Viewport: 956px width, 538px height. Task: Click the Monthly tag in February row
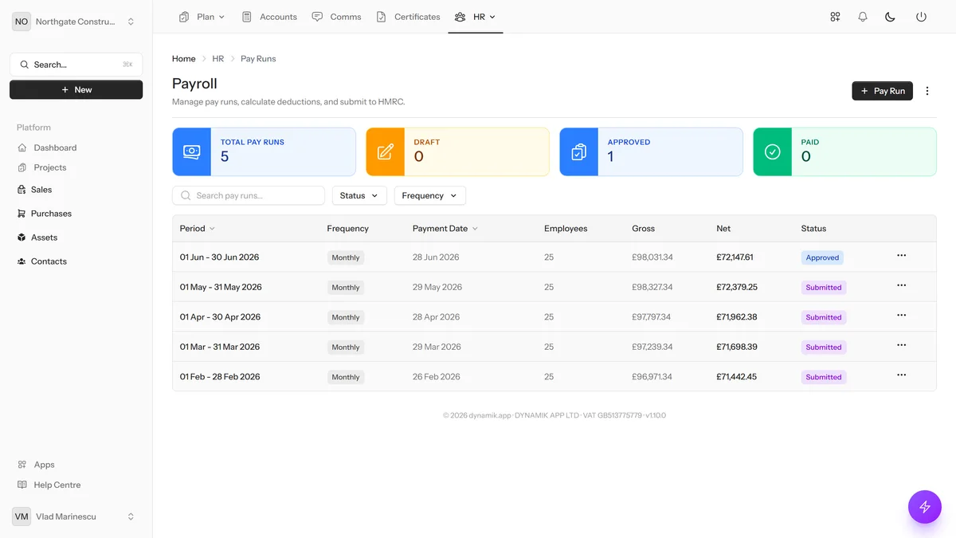(346, 377)
